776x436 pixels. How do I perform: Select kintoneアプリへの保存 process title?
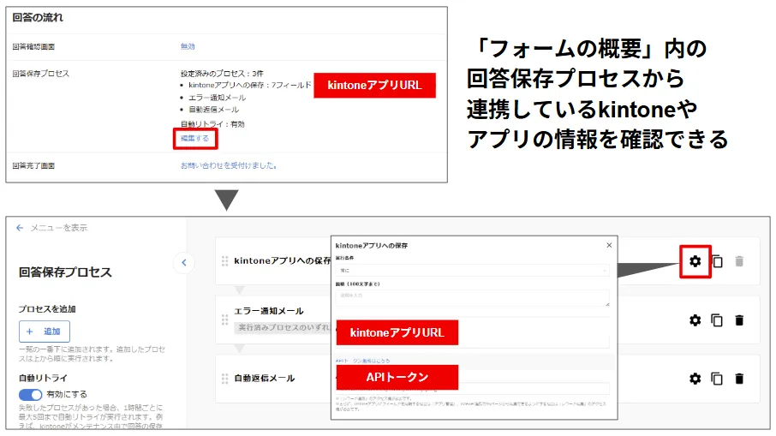click(x=282, y=260)
